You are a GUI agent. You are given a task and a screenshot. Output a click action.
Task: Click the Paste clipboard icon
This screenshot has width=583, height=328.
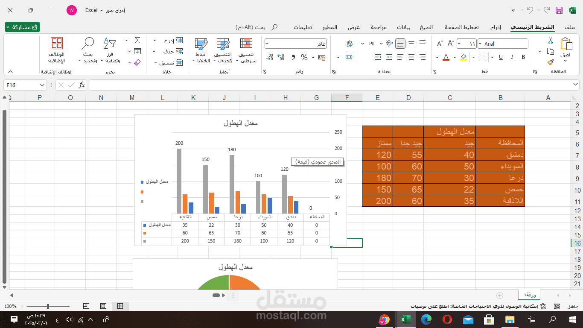[x=566, y=44]
